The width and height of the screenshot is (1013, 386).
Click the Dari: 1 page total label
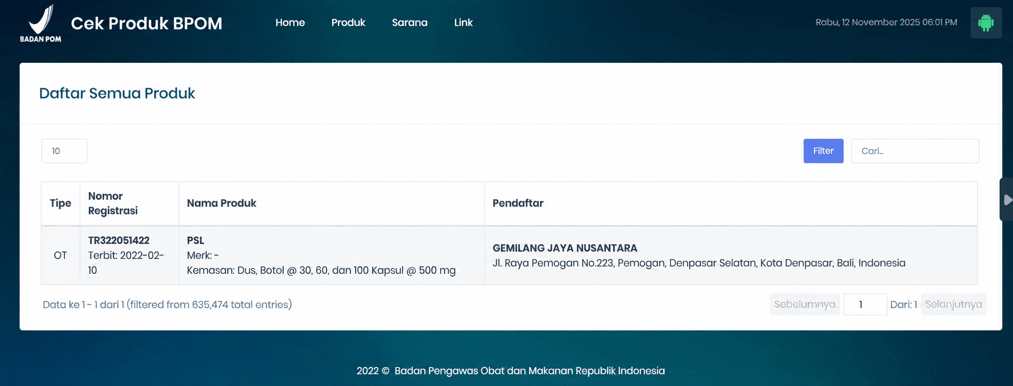tap(903, 304)
